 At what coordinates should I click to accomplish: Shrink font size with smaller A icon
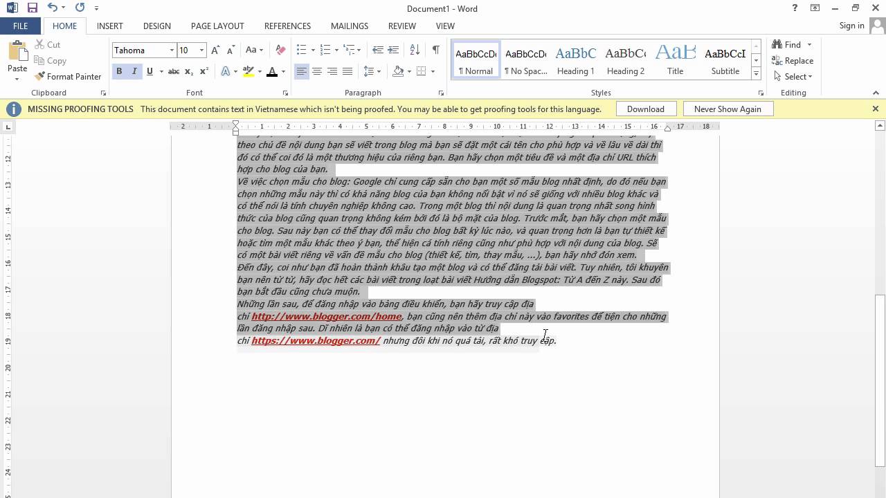[x=230, y=50]
